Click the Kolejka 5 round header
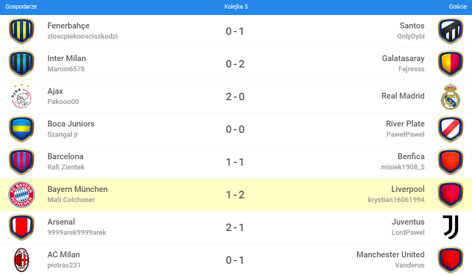 click(x=236, y=6)
